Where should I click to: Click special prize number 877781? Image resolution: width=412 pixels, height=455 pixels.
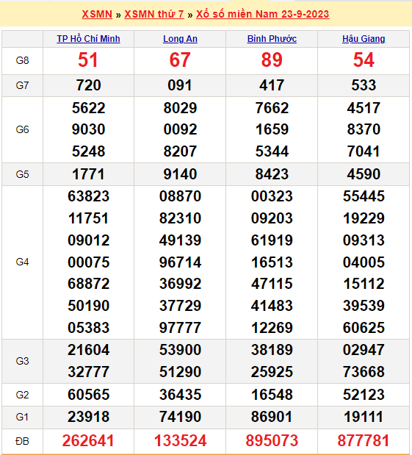pos(364,441)
